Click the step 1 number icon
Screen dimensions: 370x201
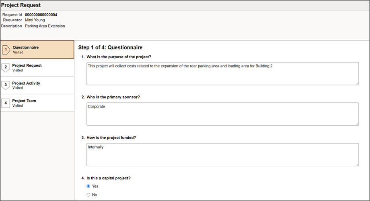(6, 50)
